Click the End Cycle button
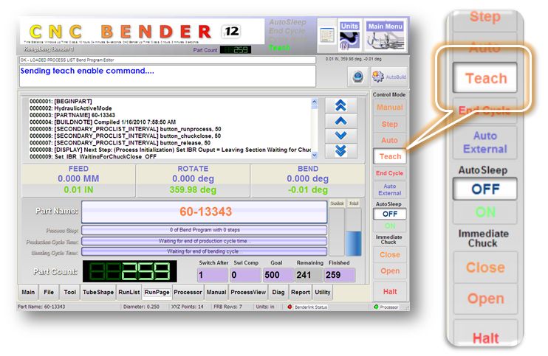548x356 pixels. click(x=389, y=173)
